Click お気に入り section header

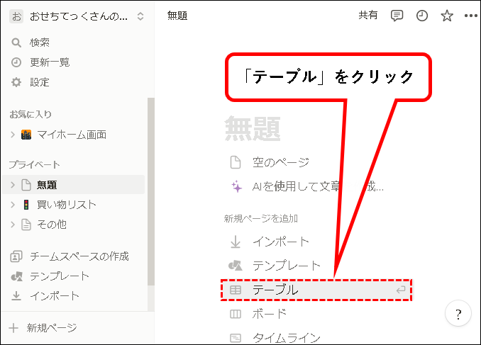tap(31, 114)
